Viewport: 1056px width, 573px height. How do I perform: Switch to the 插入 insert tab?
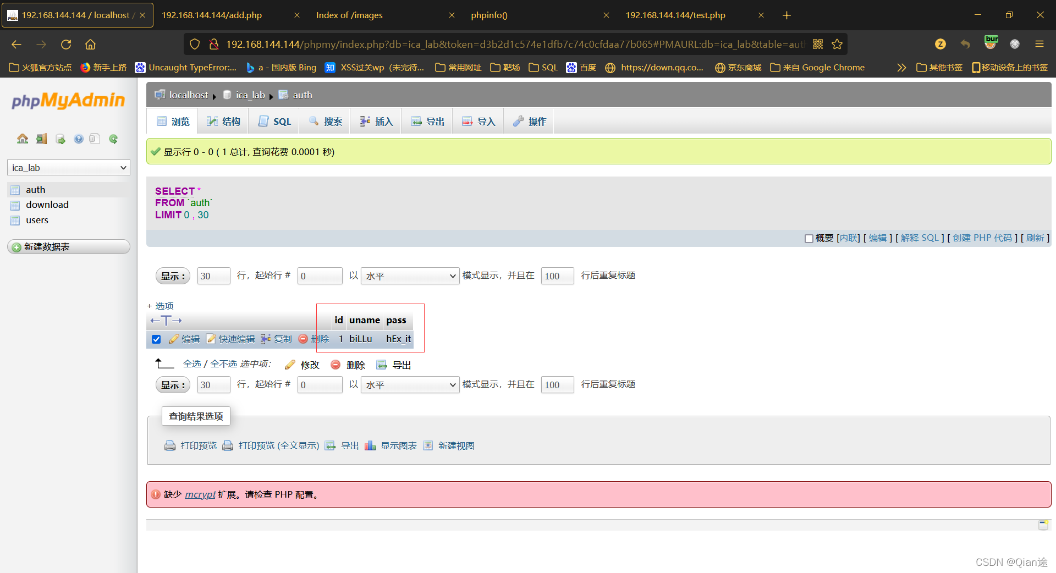(376, 122)
